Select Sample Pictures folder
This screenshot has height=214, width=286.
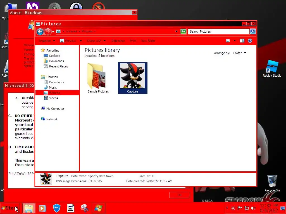coord(98,78)
